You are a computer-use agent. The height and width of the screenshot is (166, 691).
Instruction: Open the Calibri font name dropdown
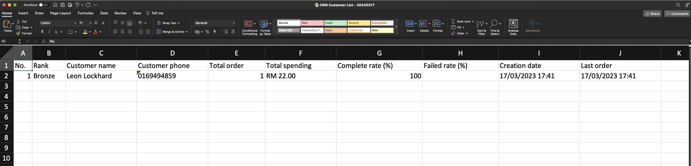pos(75,23)
